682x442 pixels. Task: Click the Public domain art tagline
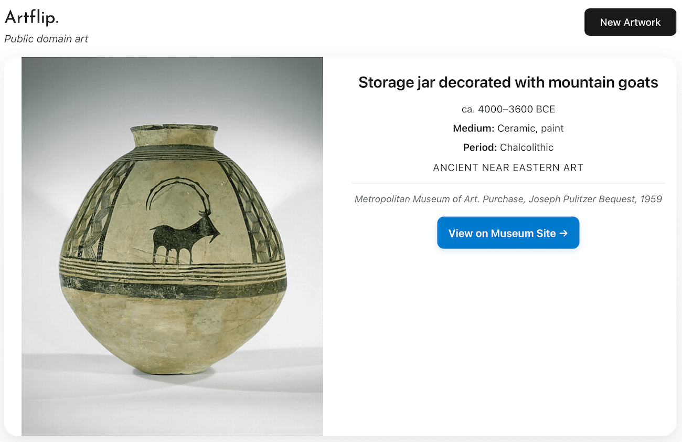coord(46,39)
